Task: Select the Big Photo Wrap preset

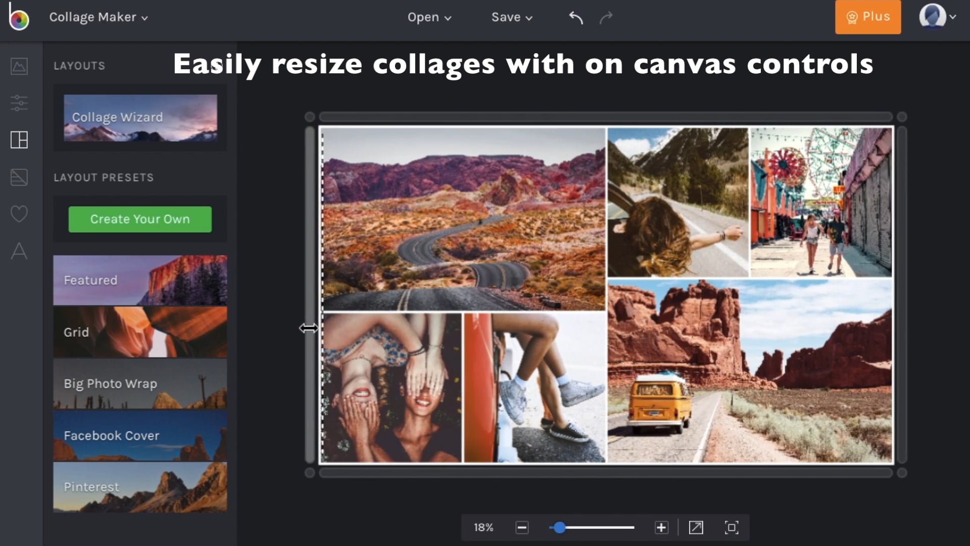Action: 140,384
